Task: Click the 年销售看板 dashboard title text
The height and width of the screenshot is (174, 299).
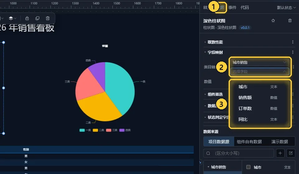Action: click(x=31, y=28)
